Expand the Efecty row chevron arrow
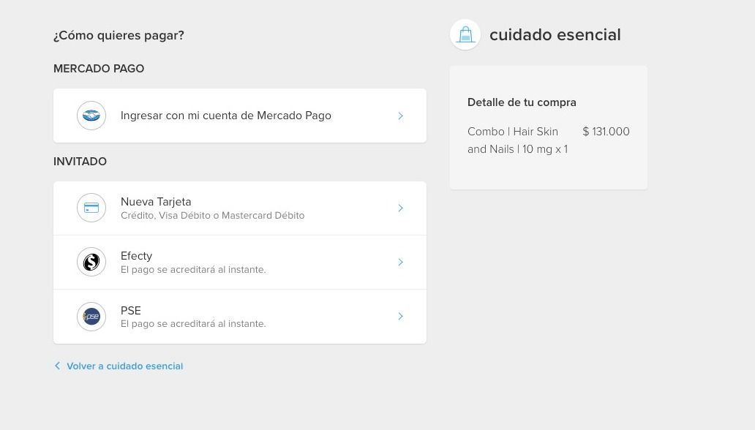This screenshot has width=755, height=430. pos(401,262)
